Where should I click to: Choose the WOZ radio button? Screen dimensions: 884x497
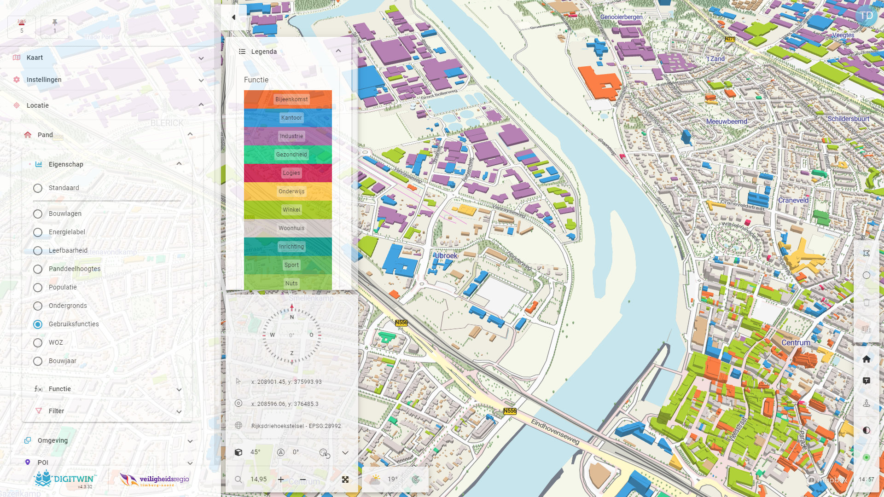pyautogui.click(x=38, y=343)
